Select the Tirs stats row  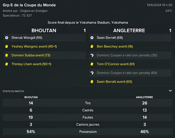coord(87,103)
